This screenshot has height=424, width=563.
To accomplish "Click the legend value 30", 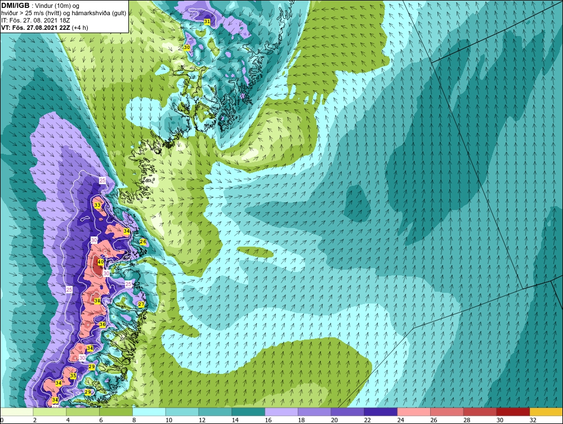I will [500, 420].
